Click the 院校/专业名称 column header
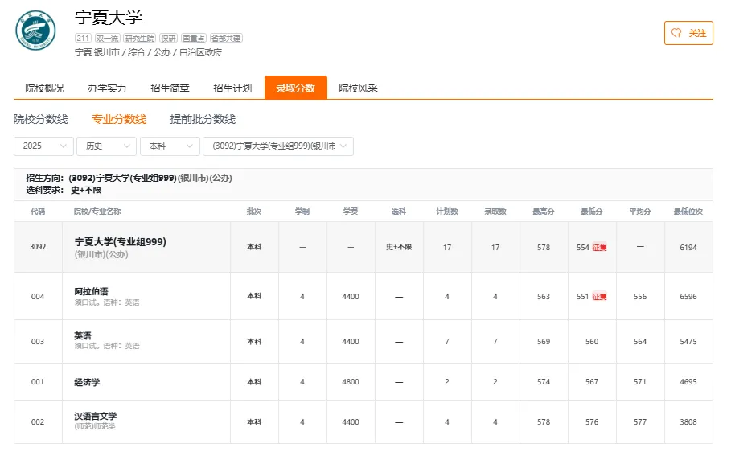Viewport: 731px width, 456px height. (x=97, y=212)
